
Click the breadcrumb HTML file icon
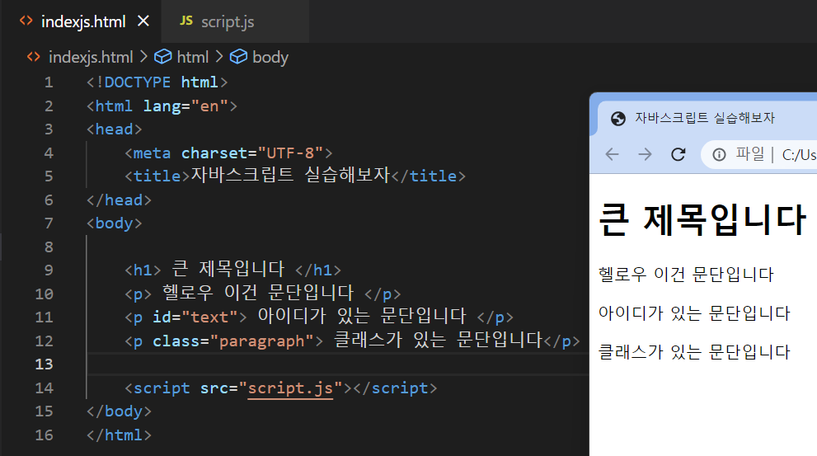coord(33,57)
